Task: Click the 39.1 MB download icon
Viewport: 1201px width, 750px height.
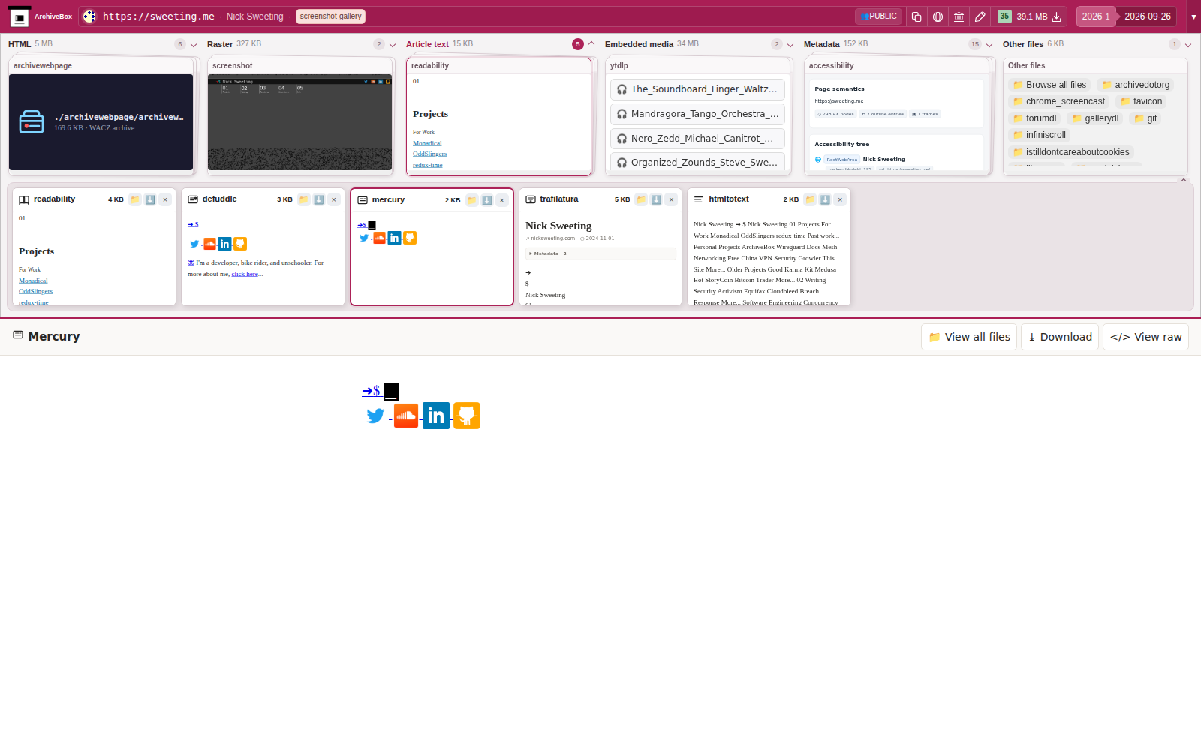Action: pyautogui.click(x=1057, y=16)
